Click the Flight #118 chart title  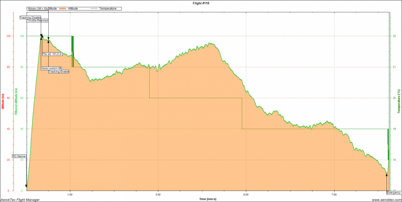click(x=200, y=3)
